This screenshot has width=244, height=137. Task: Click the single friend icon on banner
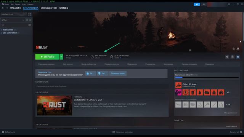(234, 49)
